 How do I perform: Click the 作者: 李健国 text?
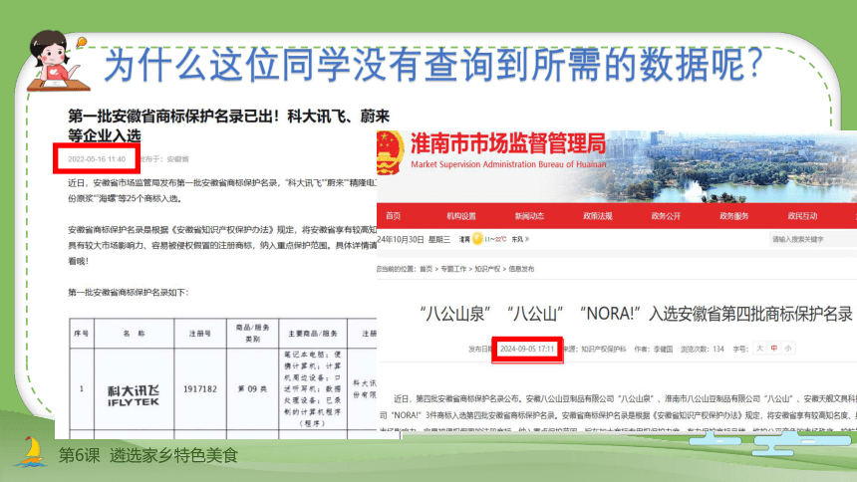pyautogui.click(x=653, y=349)
